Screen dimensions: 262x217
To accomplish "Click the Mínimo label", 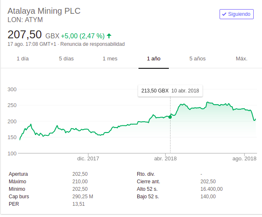I will (x=17, y=189).
